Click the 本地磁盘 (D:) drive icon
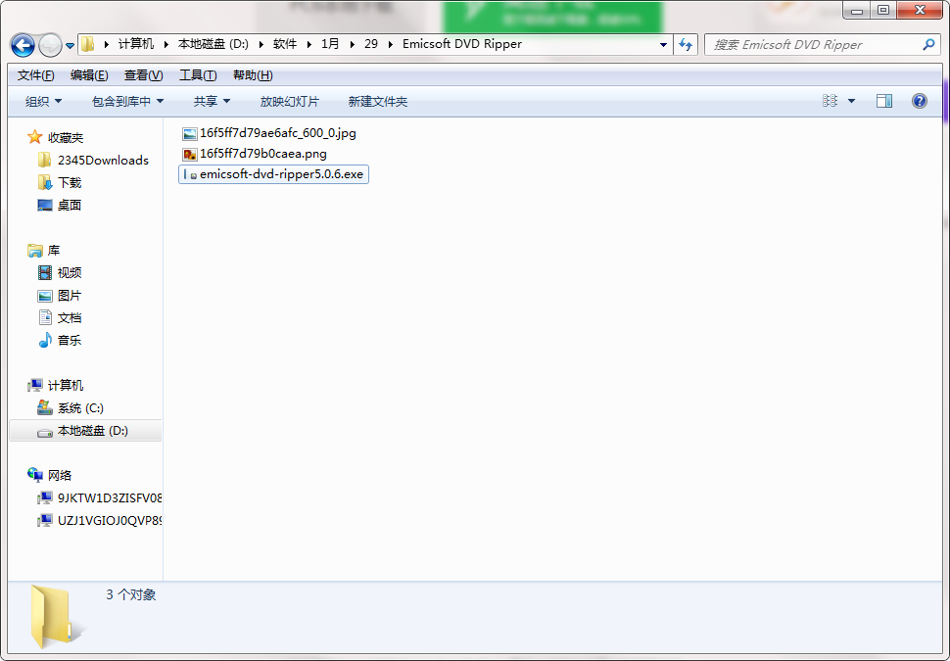The width and height of the screenshot is (950, 661). [x=45, y=432]
